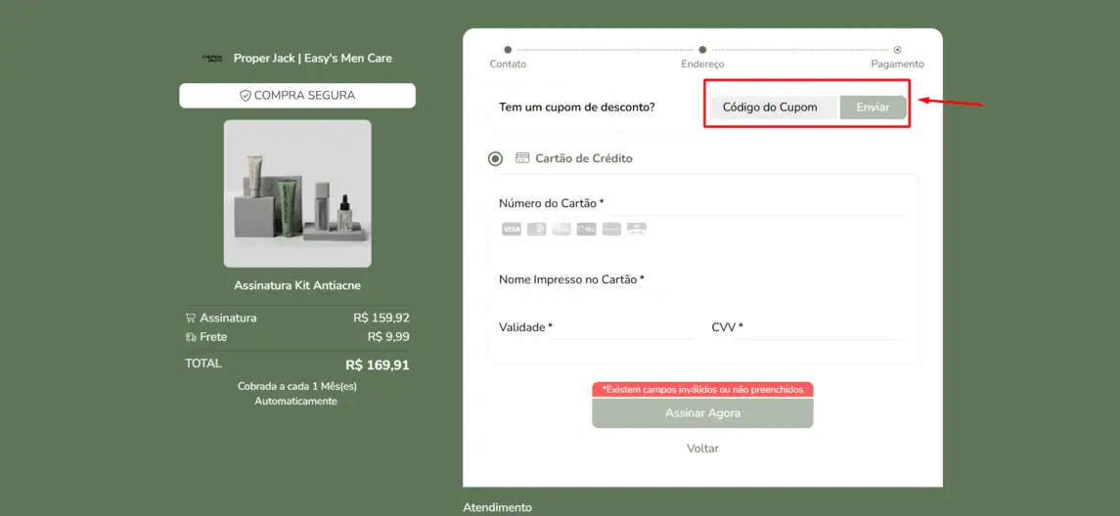Click the Atendimento heading
The height and width of the screenshot is (516, 1120).
(x=497, y=507)
